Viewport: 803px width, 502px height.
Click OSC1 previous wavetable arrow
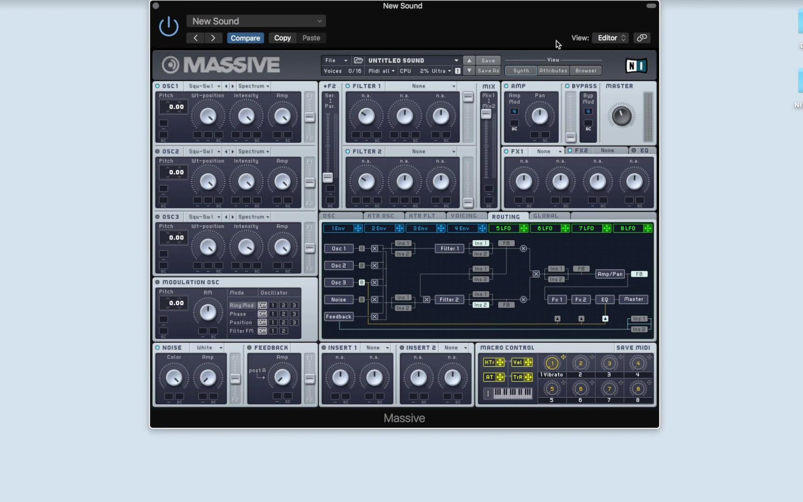pyautogui.click(x=227, y=86)
